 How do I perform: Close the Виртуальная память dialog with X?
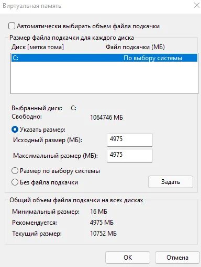(197, 5)
